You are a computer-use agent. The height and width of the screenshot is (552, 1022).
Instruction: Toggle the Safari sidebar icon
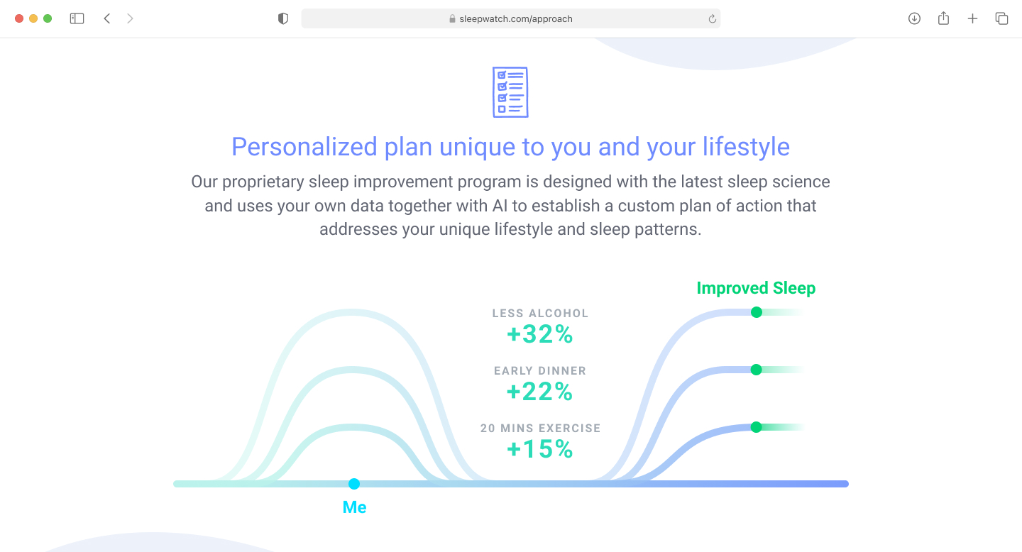[77, 18]
